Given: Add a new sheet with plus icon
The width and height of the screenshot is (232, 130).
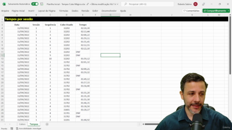Looking at the screenshot, I should coord(47,124).
